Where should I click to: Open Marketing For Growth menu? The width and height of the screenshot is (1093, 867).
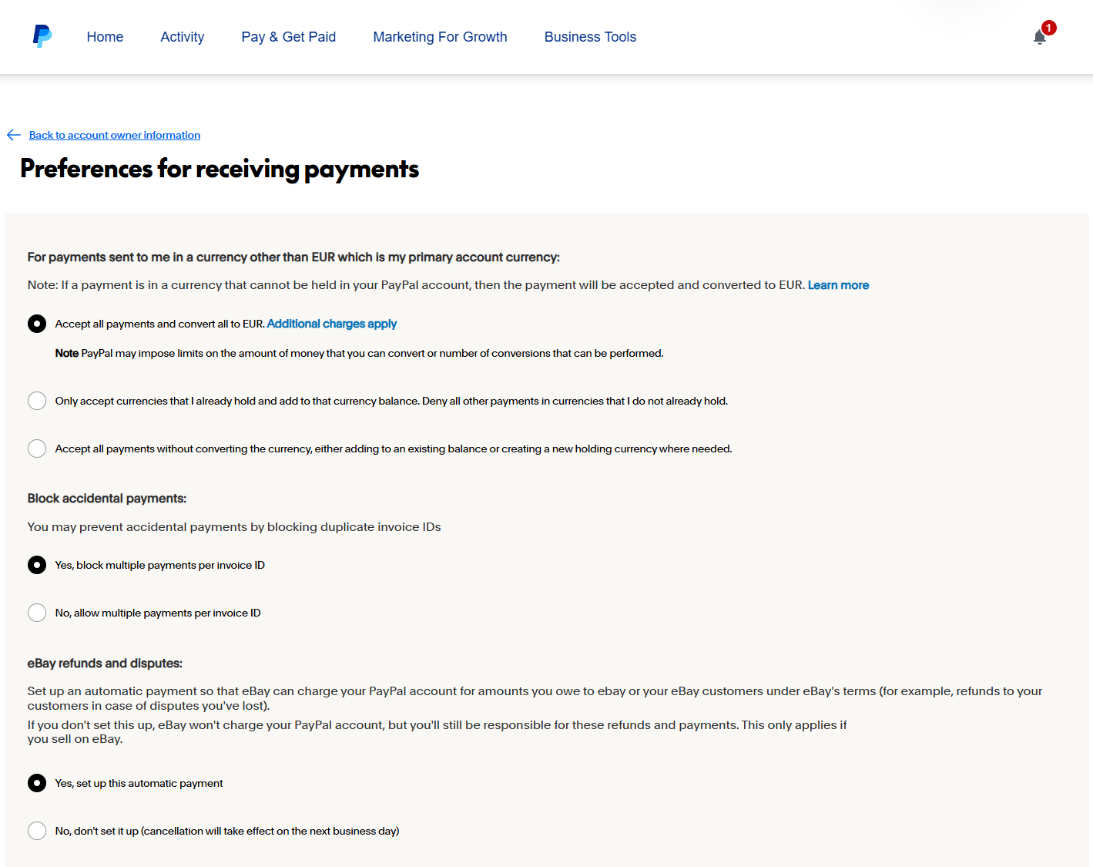pyautogui.click(x=440, y=37)
